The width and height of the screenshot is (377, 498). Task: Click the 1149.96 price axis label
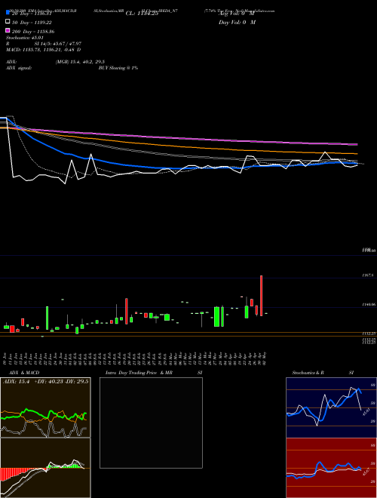pos(369,304)
